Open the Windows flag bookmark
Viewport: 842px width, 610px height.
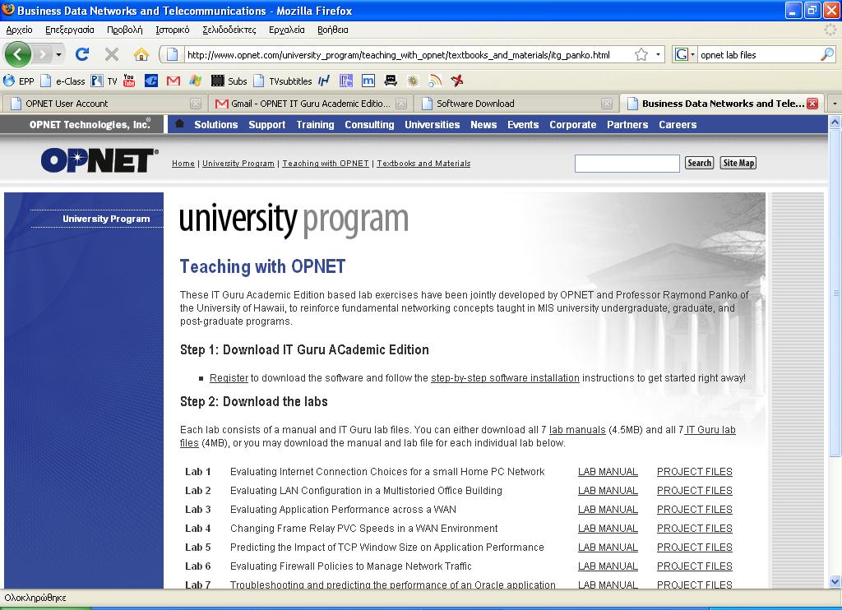tap(196, 81)
